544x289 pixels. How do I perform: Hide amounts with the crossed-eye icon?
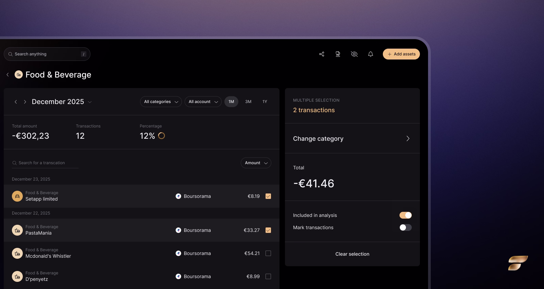coord(354,54)
